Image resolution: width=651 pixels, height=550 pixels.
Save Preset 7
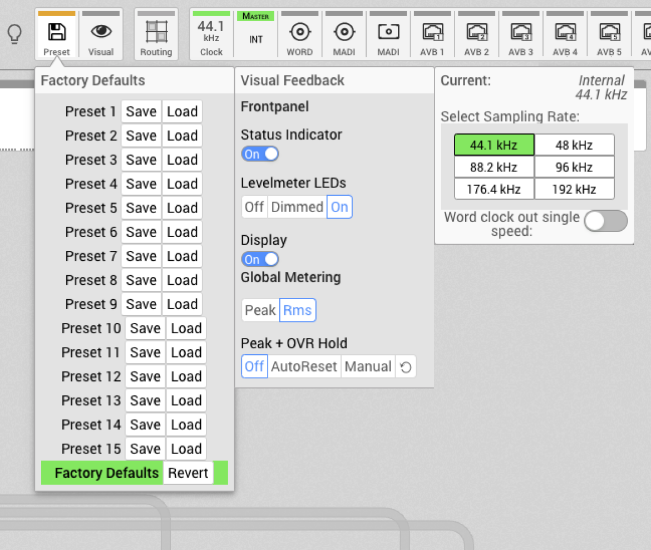point(141,256)
